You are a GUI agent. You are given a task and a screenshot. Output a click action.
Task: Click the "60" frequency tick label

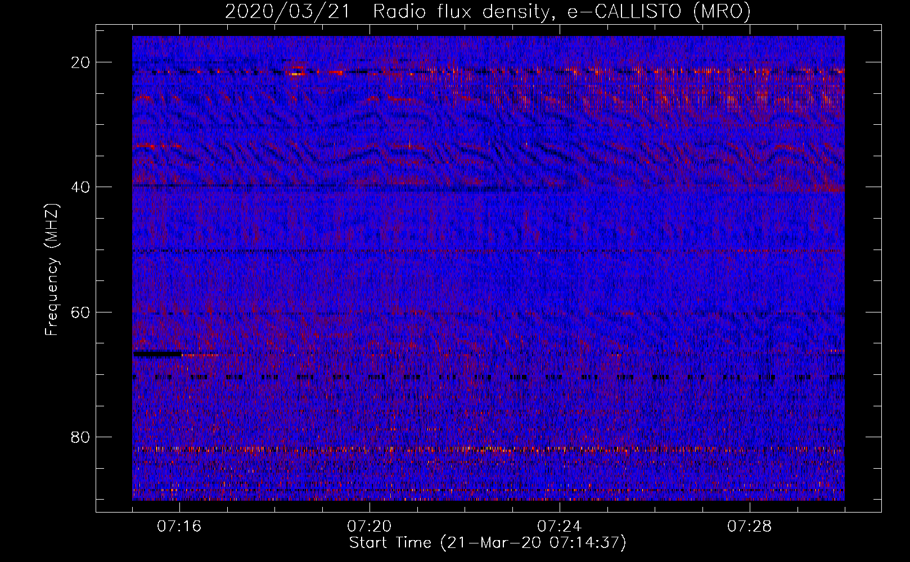[x=81, y=312]
